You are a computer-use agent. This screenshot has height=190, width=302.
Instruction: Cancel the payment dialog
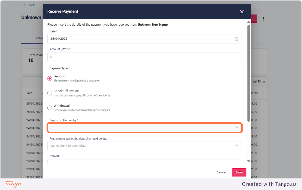point(221,172)
